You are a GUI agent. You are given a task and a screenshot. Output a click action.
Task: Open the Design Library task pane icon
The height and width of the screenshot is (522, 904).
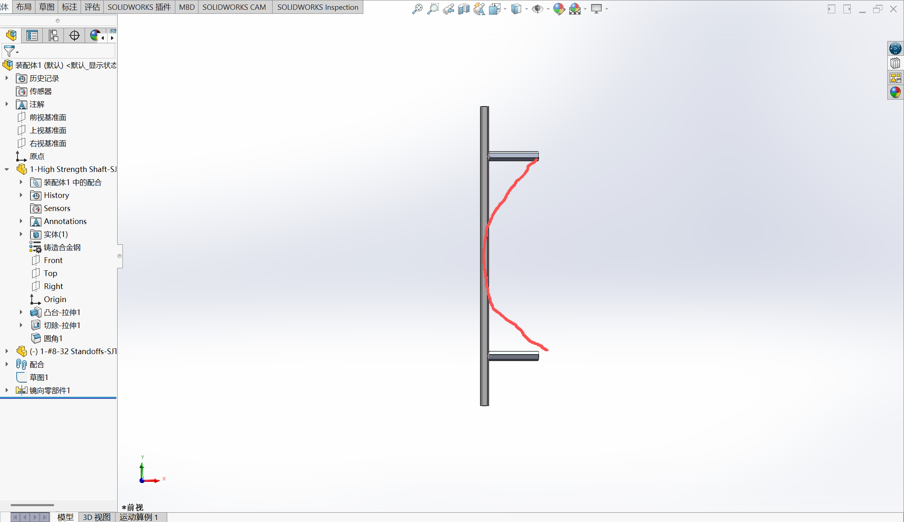895,63
